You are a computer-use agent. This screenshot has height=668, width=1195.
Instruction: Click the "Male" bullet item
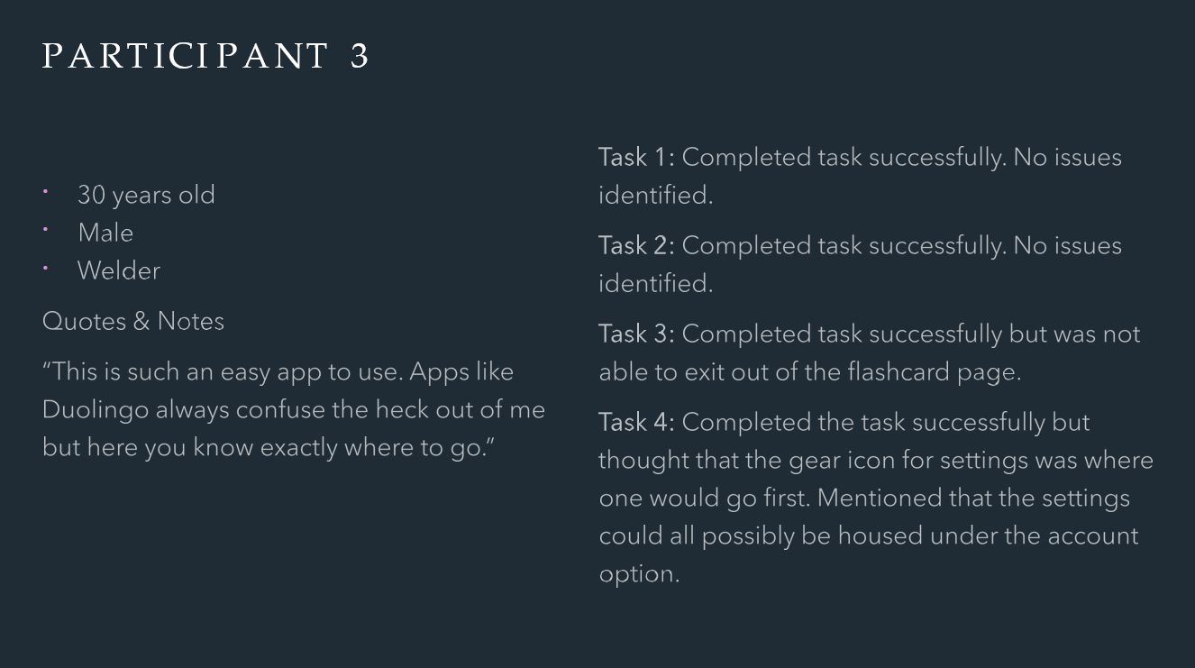[x=105, y=233]
